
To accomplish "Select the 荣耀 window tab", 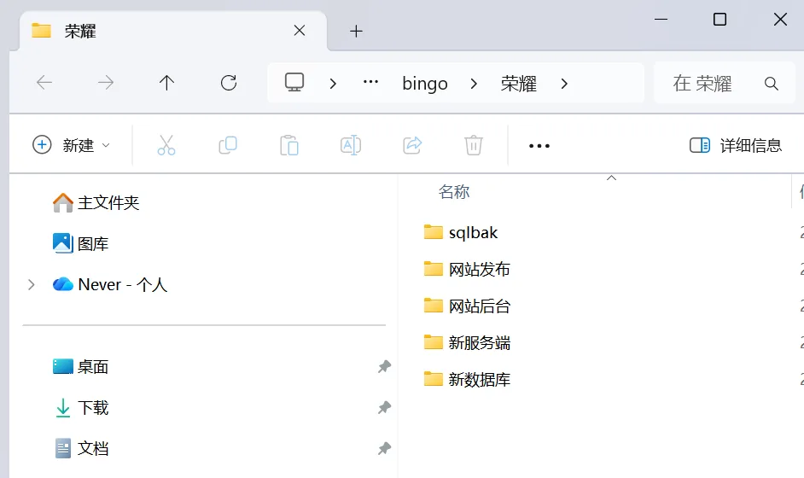I will click(173, 31).
